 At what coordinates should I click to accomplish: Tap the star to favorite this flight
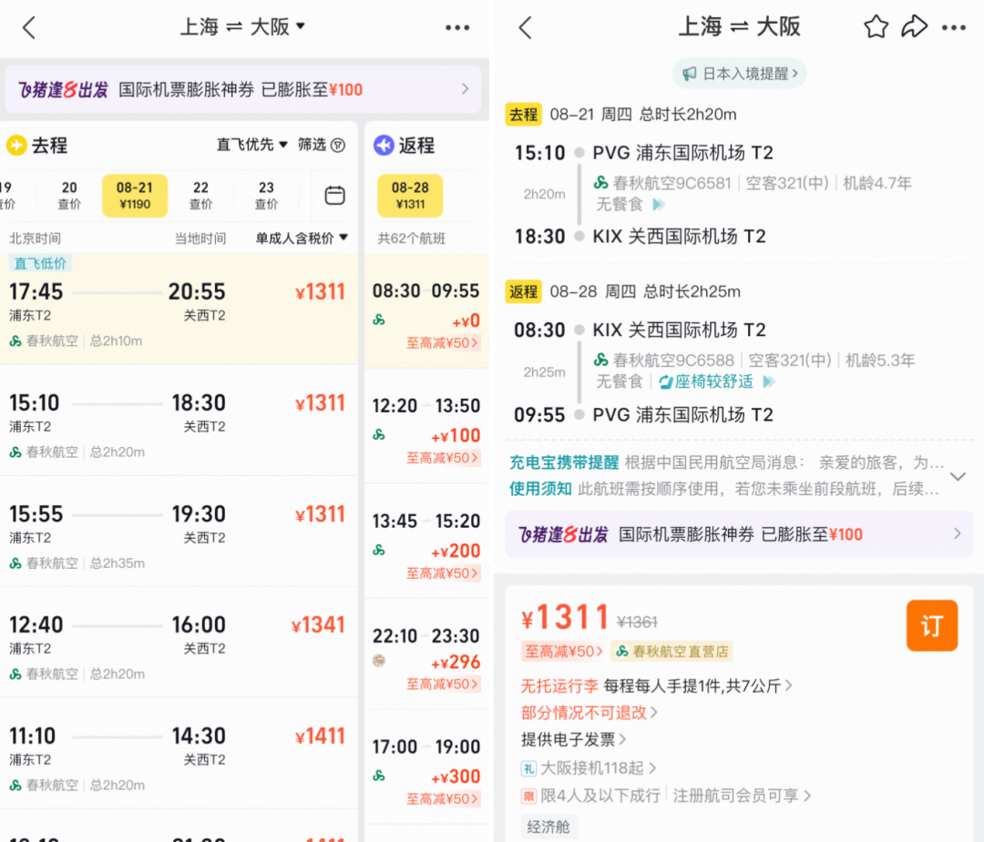pos(876,27)
